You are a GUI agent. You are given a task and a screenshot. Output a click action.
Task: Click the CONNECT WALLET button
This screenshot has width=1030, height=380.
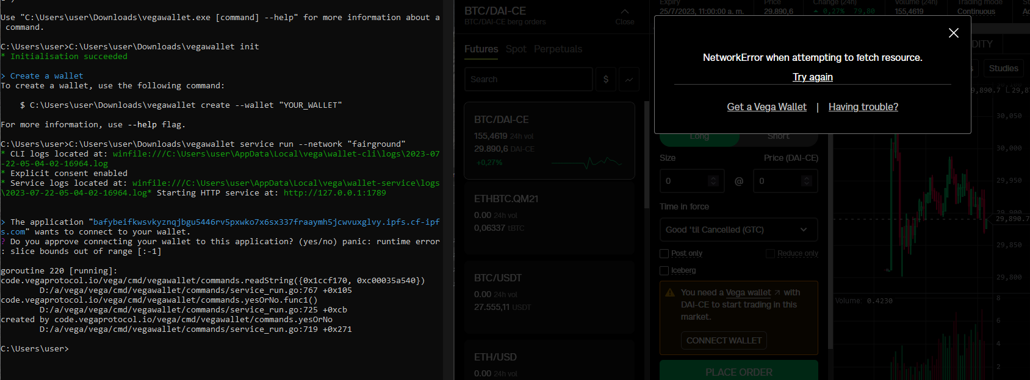pyautogui.click(x=724, y=340)
